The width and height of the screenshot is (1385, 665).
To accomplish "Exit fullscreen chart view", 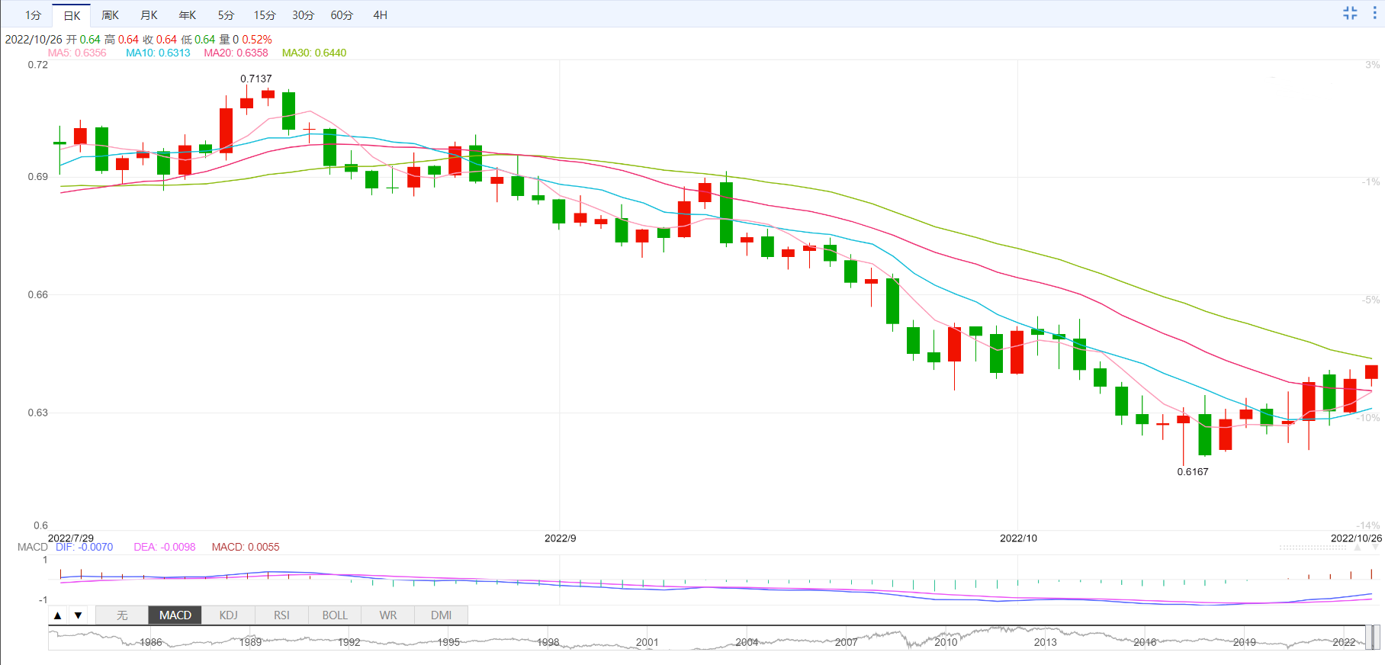I will (1350, 13).
